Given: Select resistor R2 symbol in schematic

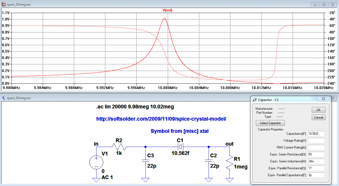Looking at the screenshot, I should click(x=119, y=146).
